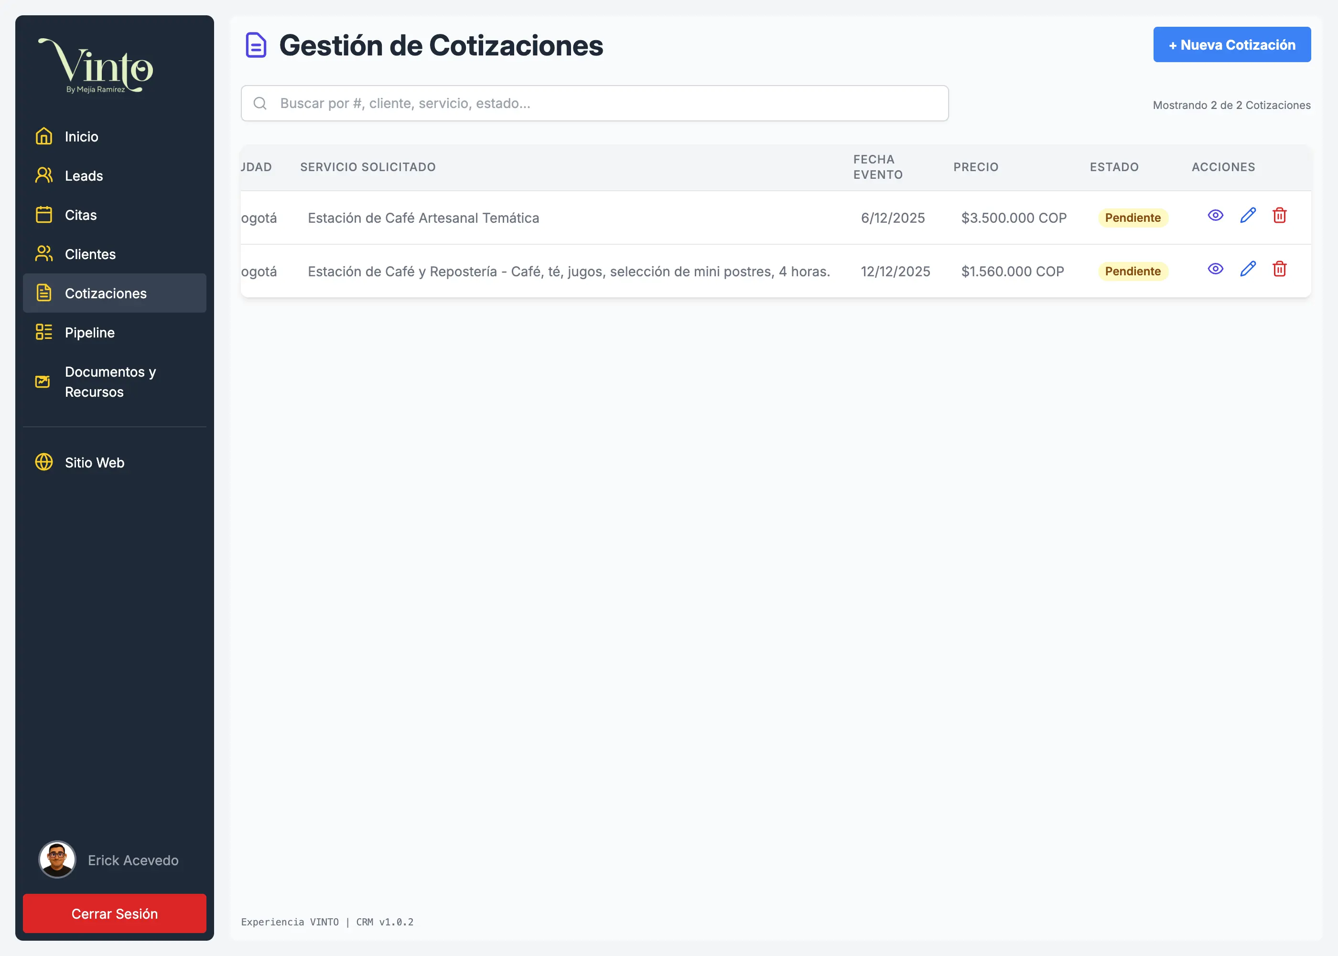Click the Pendiente badge in first row

click(x=1132, y=218)
